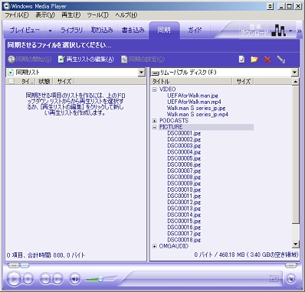Open the ファイル(F) menu
The height and width of the screenshot is (292, 305).
click(x=17, y=15)
